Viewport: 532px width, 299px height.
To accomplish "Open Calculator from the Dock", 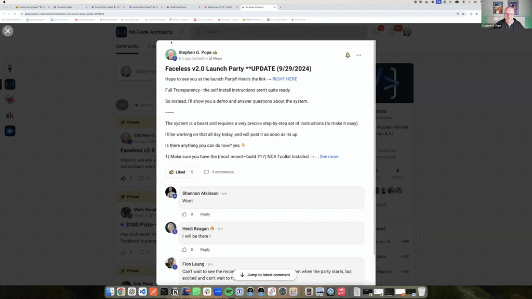I will tap(309, 292).
